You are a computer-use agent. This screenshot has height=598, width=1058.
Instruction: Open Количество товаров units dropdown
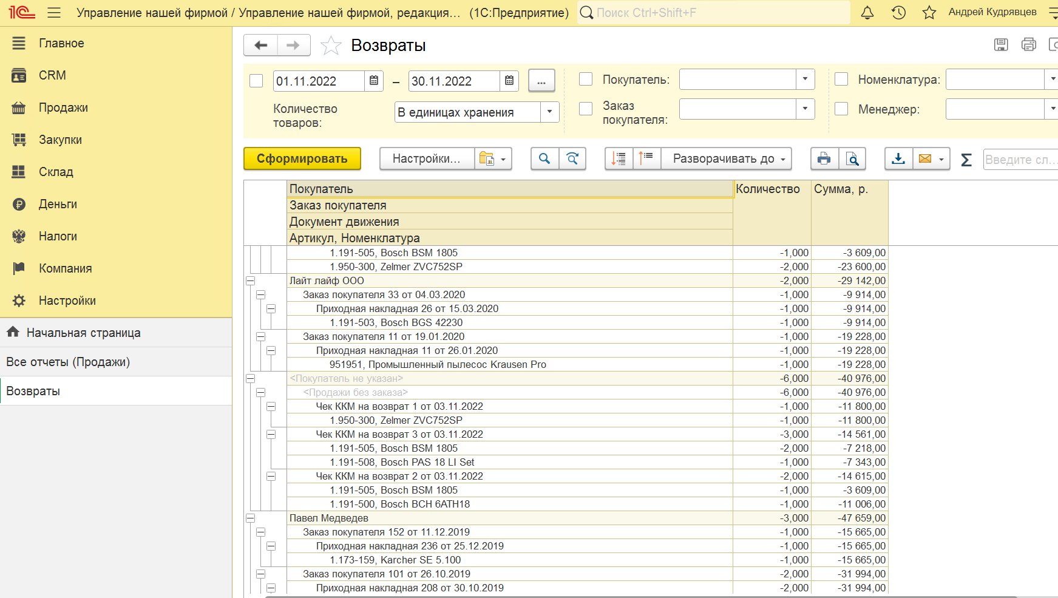549,112
